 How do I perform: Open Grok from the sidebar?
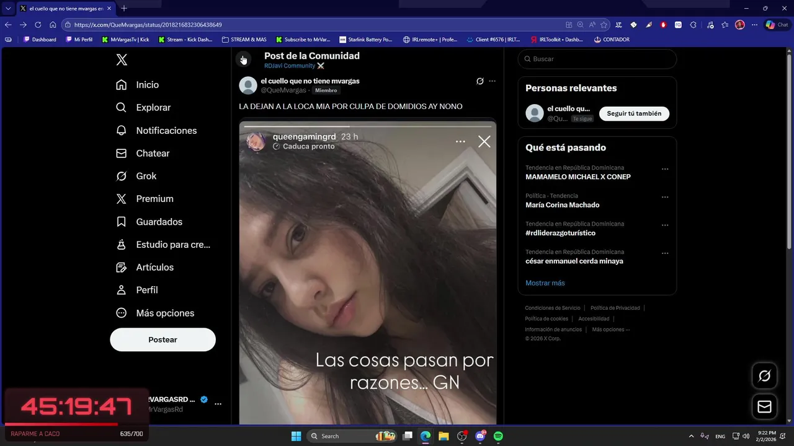click(136, 177)
